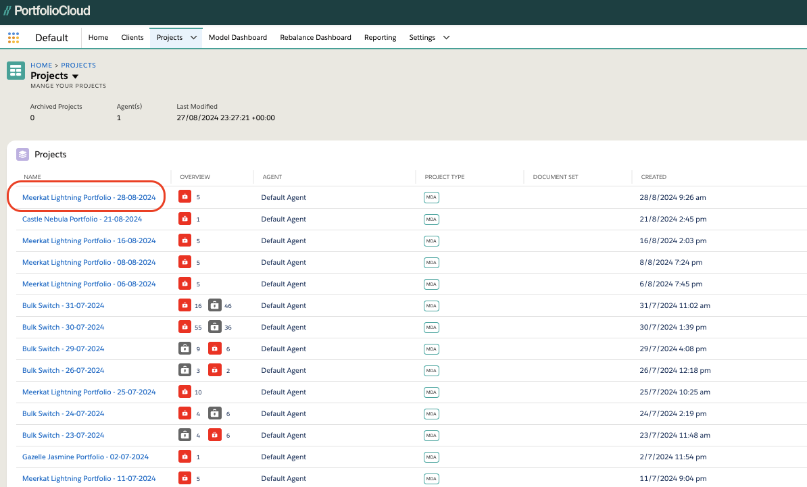Click the Projects panel header icon
This screenshot has width=807, height=487.
coord(22,155)
